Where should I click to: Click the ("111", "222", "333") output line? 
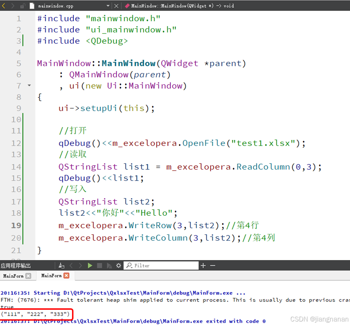[x=35, y=314]
